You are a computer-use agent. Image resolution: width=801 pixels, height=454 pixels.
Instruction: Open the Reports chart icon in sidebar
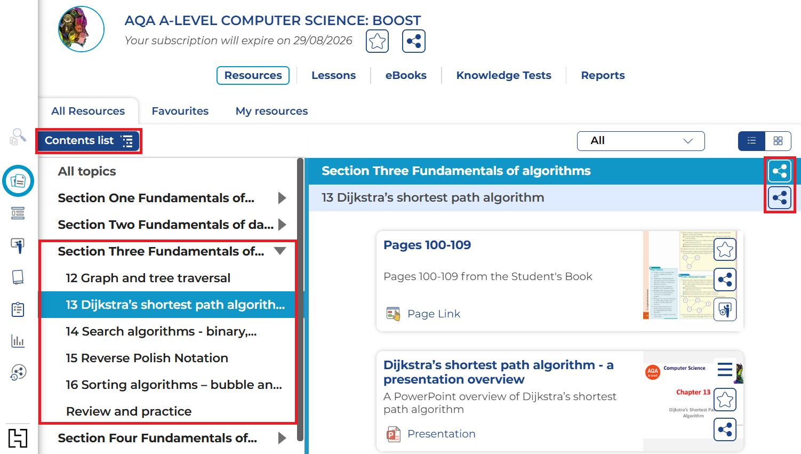tap(18, 341)
